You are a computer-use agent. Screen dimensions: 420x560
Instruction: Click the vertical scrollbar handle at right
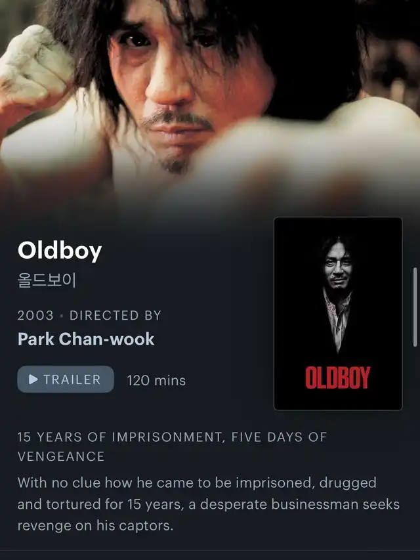(415, 307)
